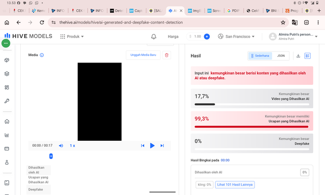
Task: Switch to the PDIP browser tab
Action: tap(234, 11)
